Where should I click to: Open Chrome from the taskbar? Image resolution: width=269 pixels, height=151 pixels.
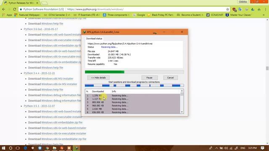(47, 148)
